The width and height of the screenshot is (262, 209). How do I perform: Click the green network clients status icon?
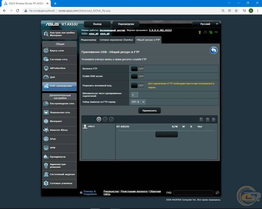point(211,32)
